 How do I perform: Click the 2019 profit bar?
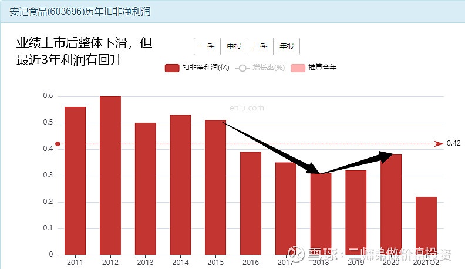click(356, 213)
